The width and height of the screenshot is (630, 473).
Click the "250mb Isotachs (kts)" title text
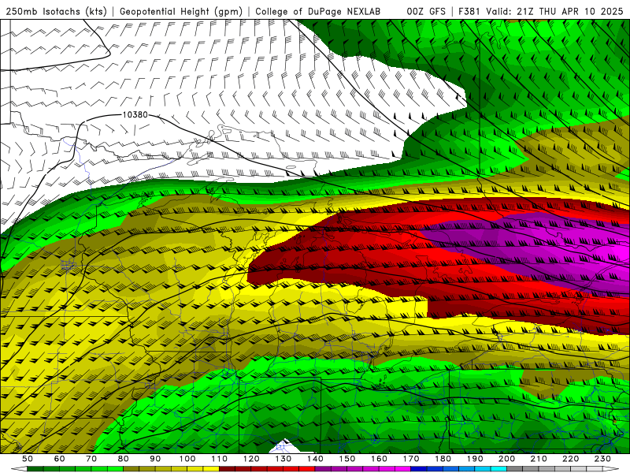56,12
